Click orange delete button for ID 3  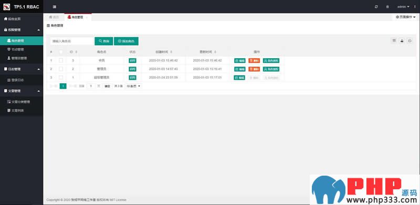pos(254,61)
